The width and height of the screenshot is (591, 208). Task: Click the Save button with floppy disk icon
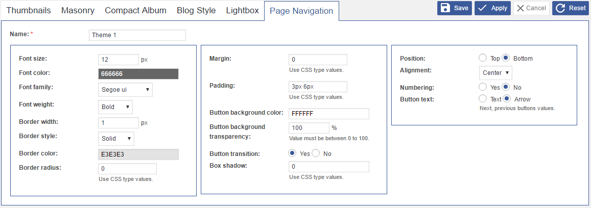coord(454,8)
